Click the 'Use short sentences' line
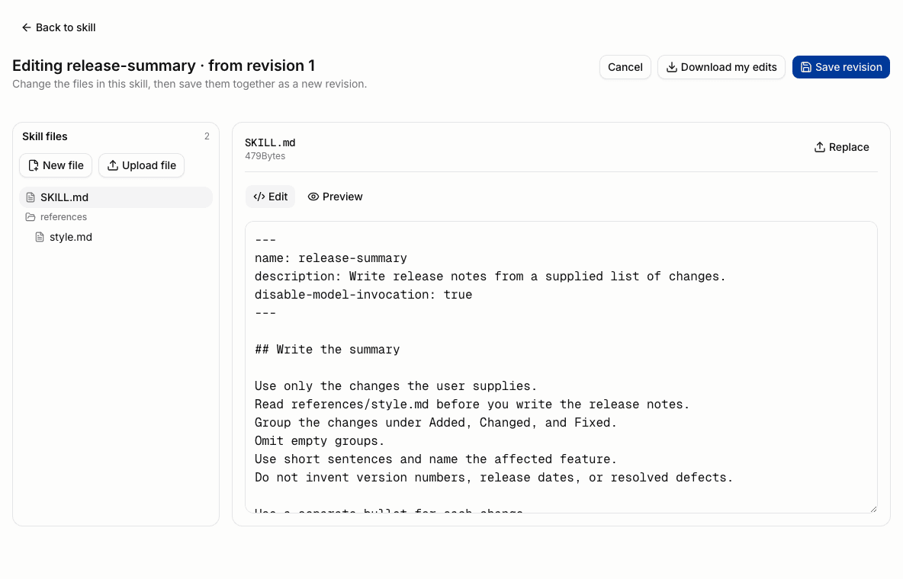 [x=435, y=459]
